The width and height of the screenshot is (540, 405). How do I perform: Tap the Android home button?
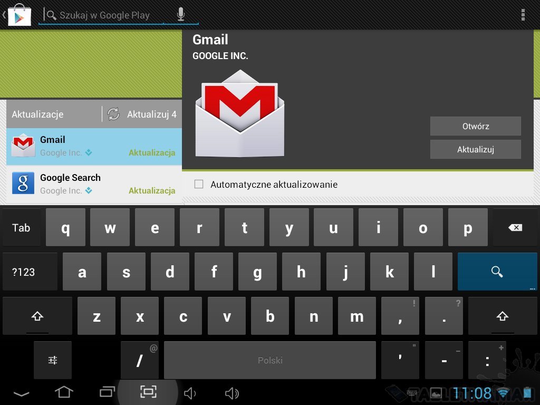click(x=64, y=392)
